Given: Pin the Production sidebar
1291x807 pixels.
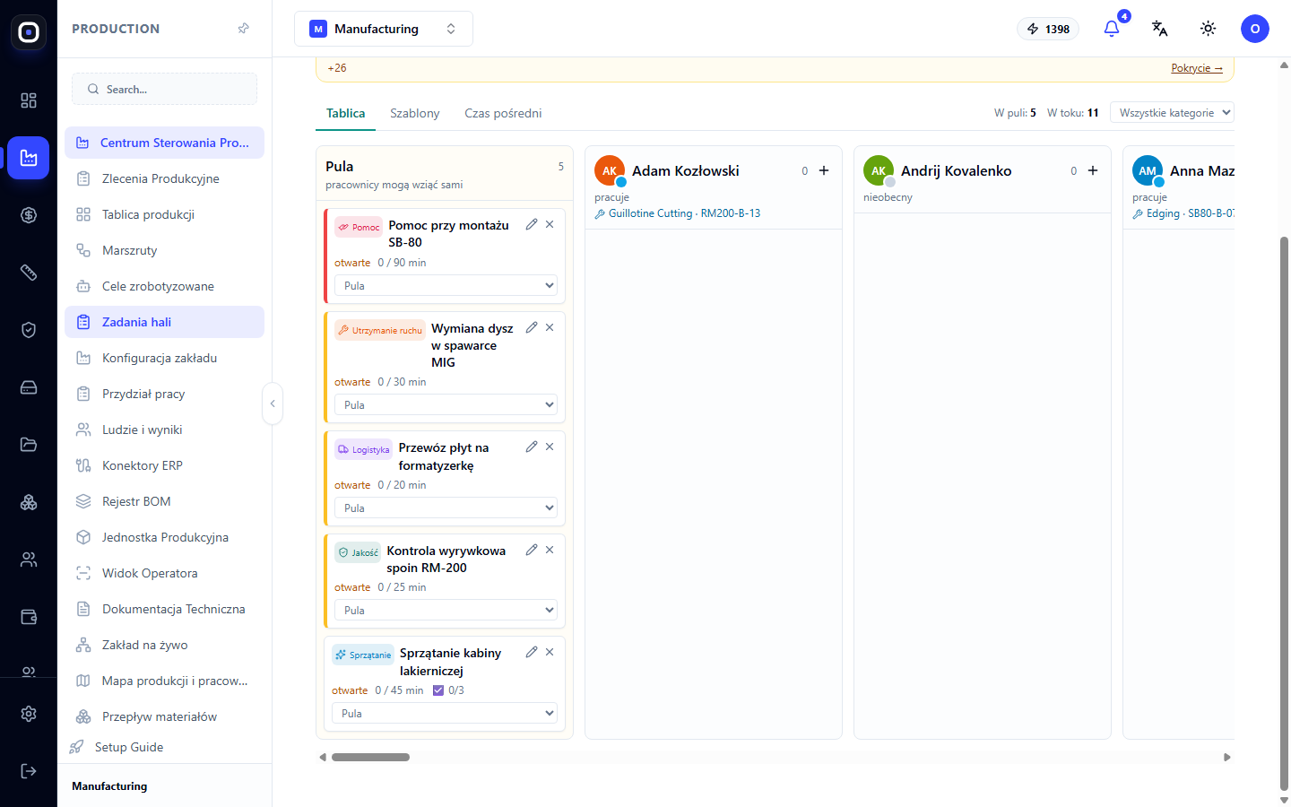Looking at the screenshot, I should (243, 29).
